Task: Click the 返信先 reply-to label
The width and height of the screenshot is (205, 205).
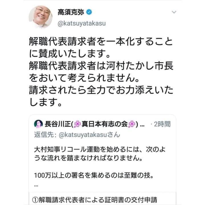Action: [44, 135]
